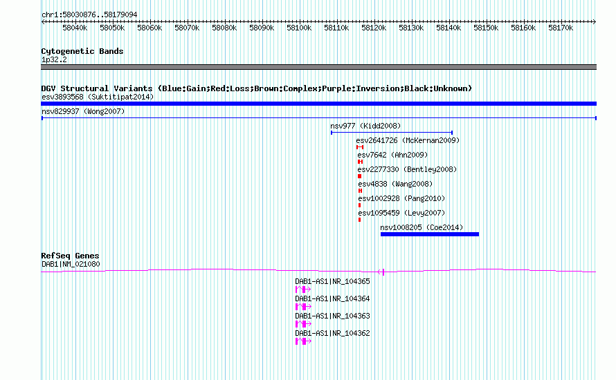The image size is (616, 380).
Task: Select the red esv7642 loss glyph
Action: click(360, 162)
